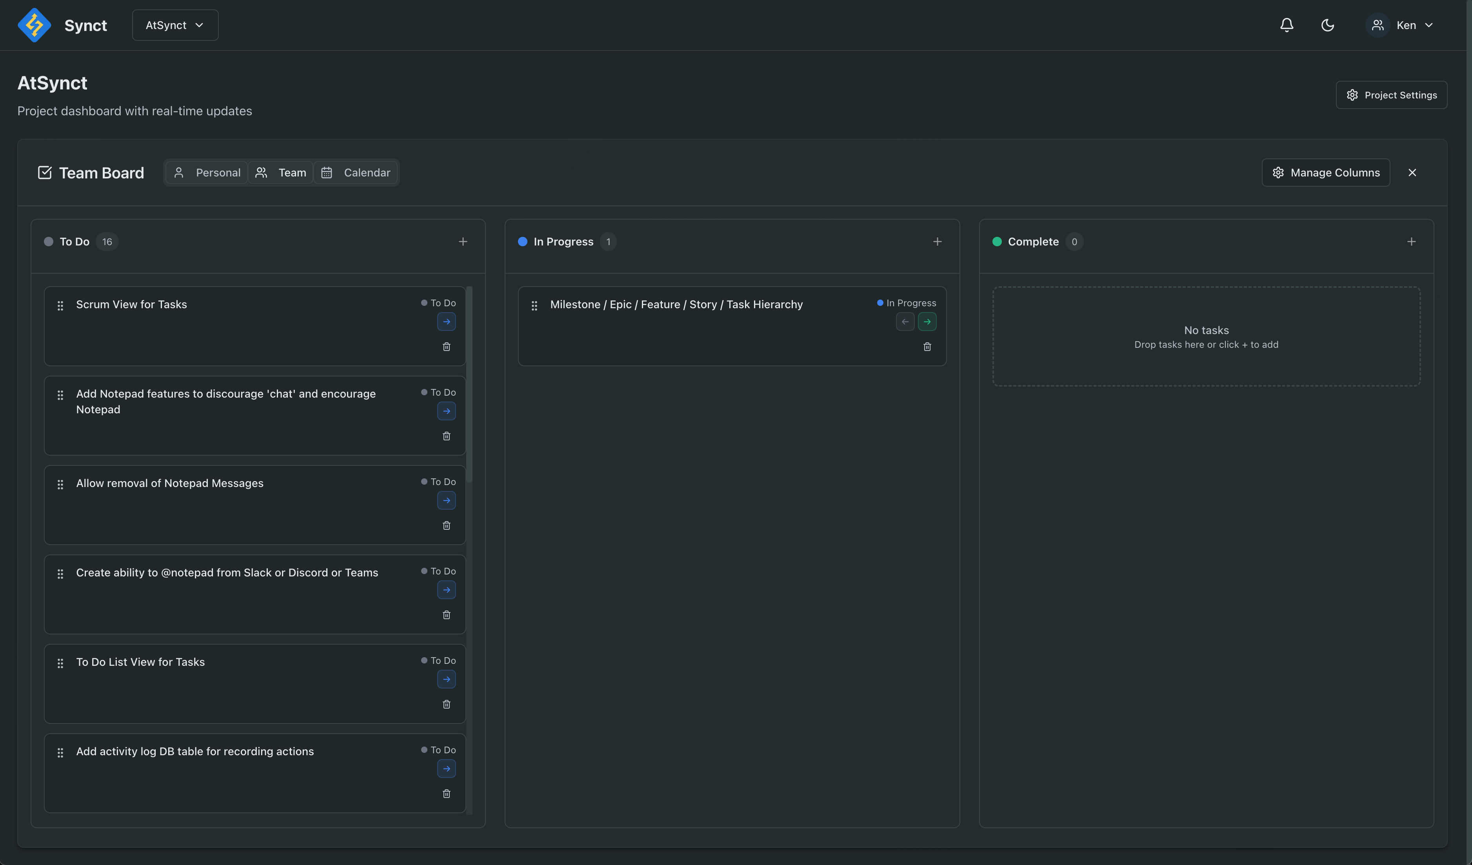Grab handle of To Do List View task
Screen dimensions: 1472x865
60,663
